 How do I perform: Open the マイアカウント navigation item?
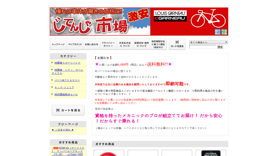(75, 44)
